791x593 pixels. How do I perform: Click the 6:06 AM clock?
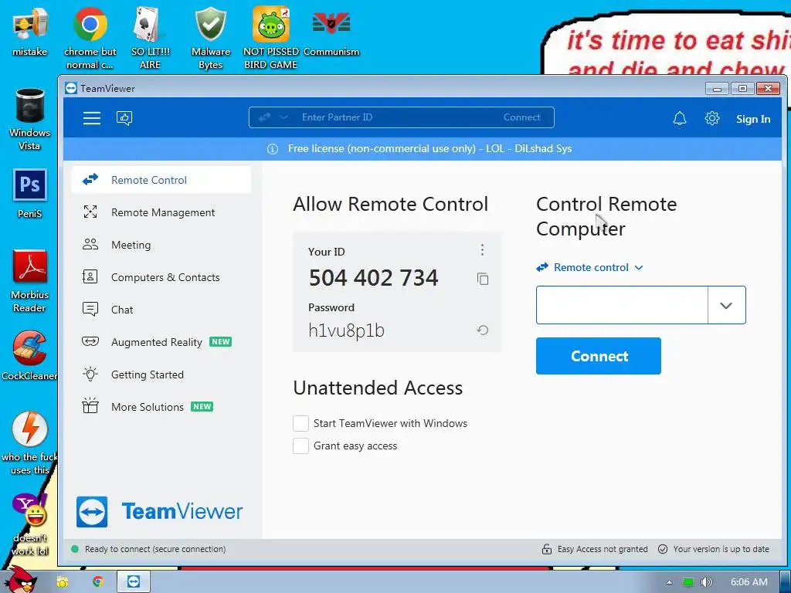click(749, 582)
